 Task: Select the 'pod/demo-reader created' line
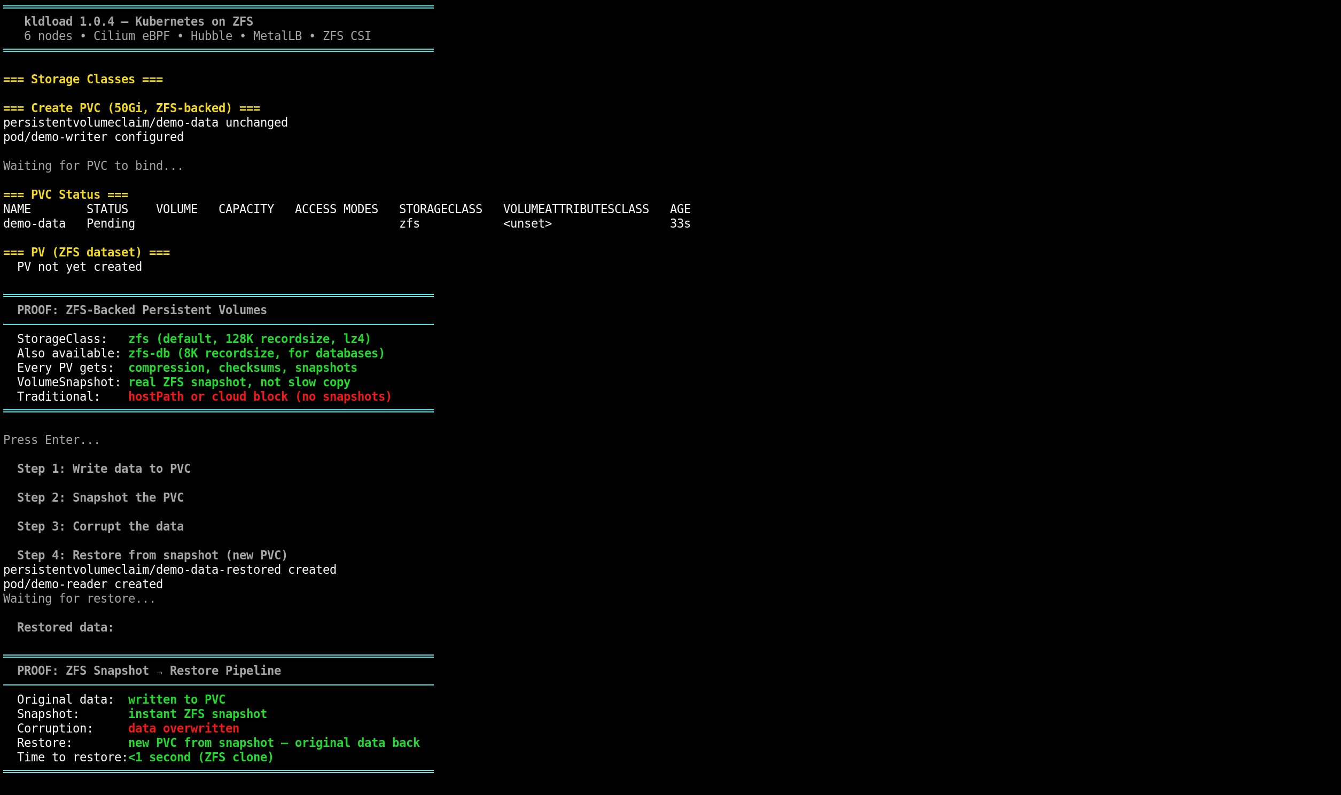pyautogui.click(x=83, y=586)
